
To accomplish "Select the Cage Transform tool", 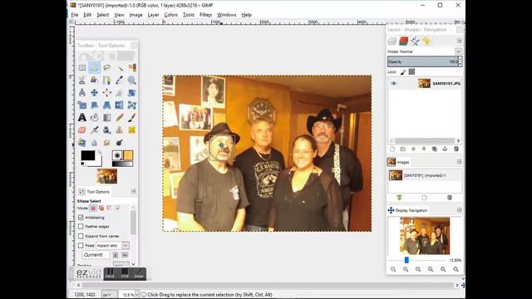I will point(132,105).
